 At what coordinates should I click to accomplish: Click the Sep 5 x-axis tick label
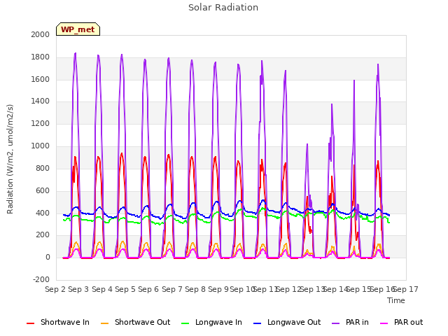click(125, 289)
